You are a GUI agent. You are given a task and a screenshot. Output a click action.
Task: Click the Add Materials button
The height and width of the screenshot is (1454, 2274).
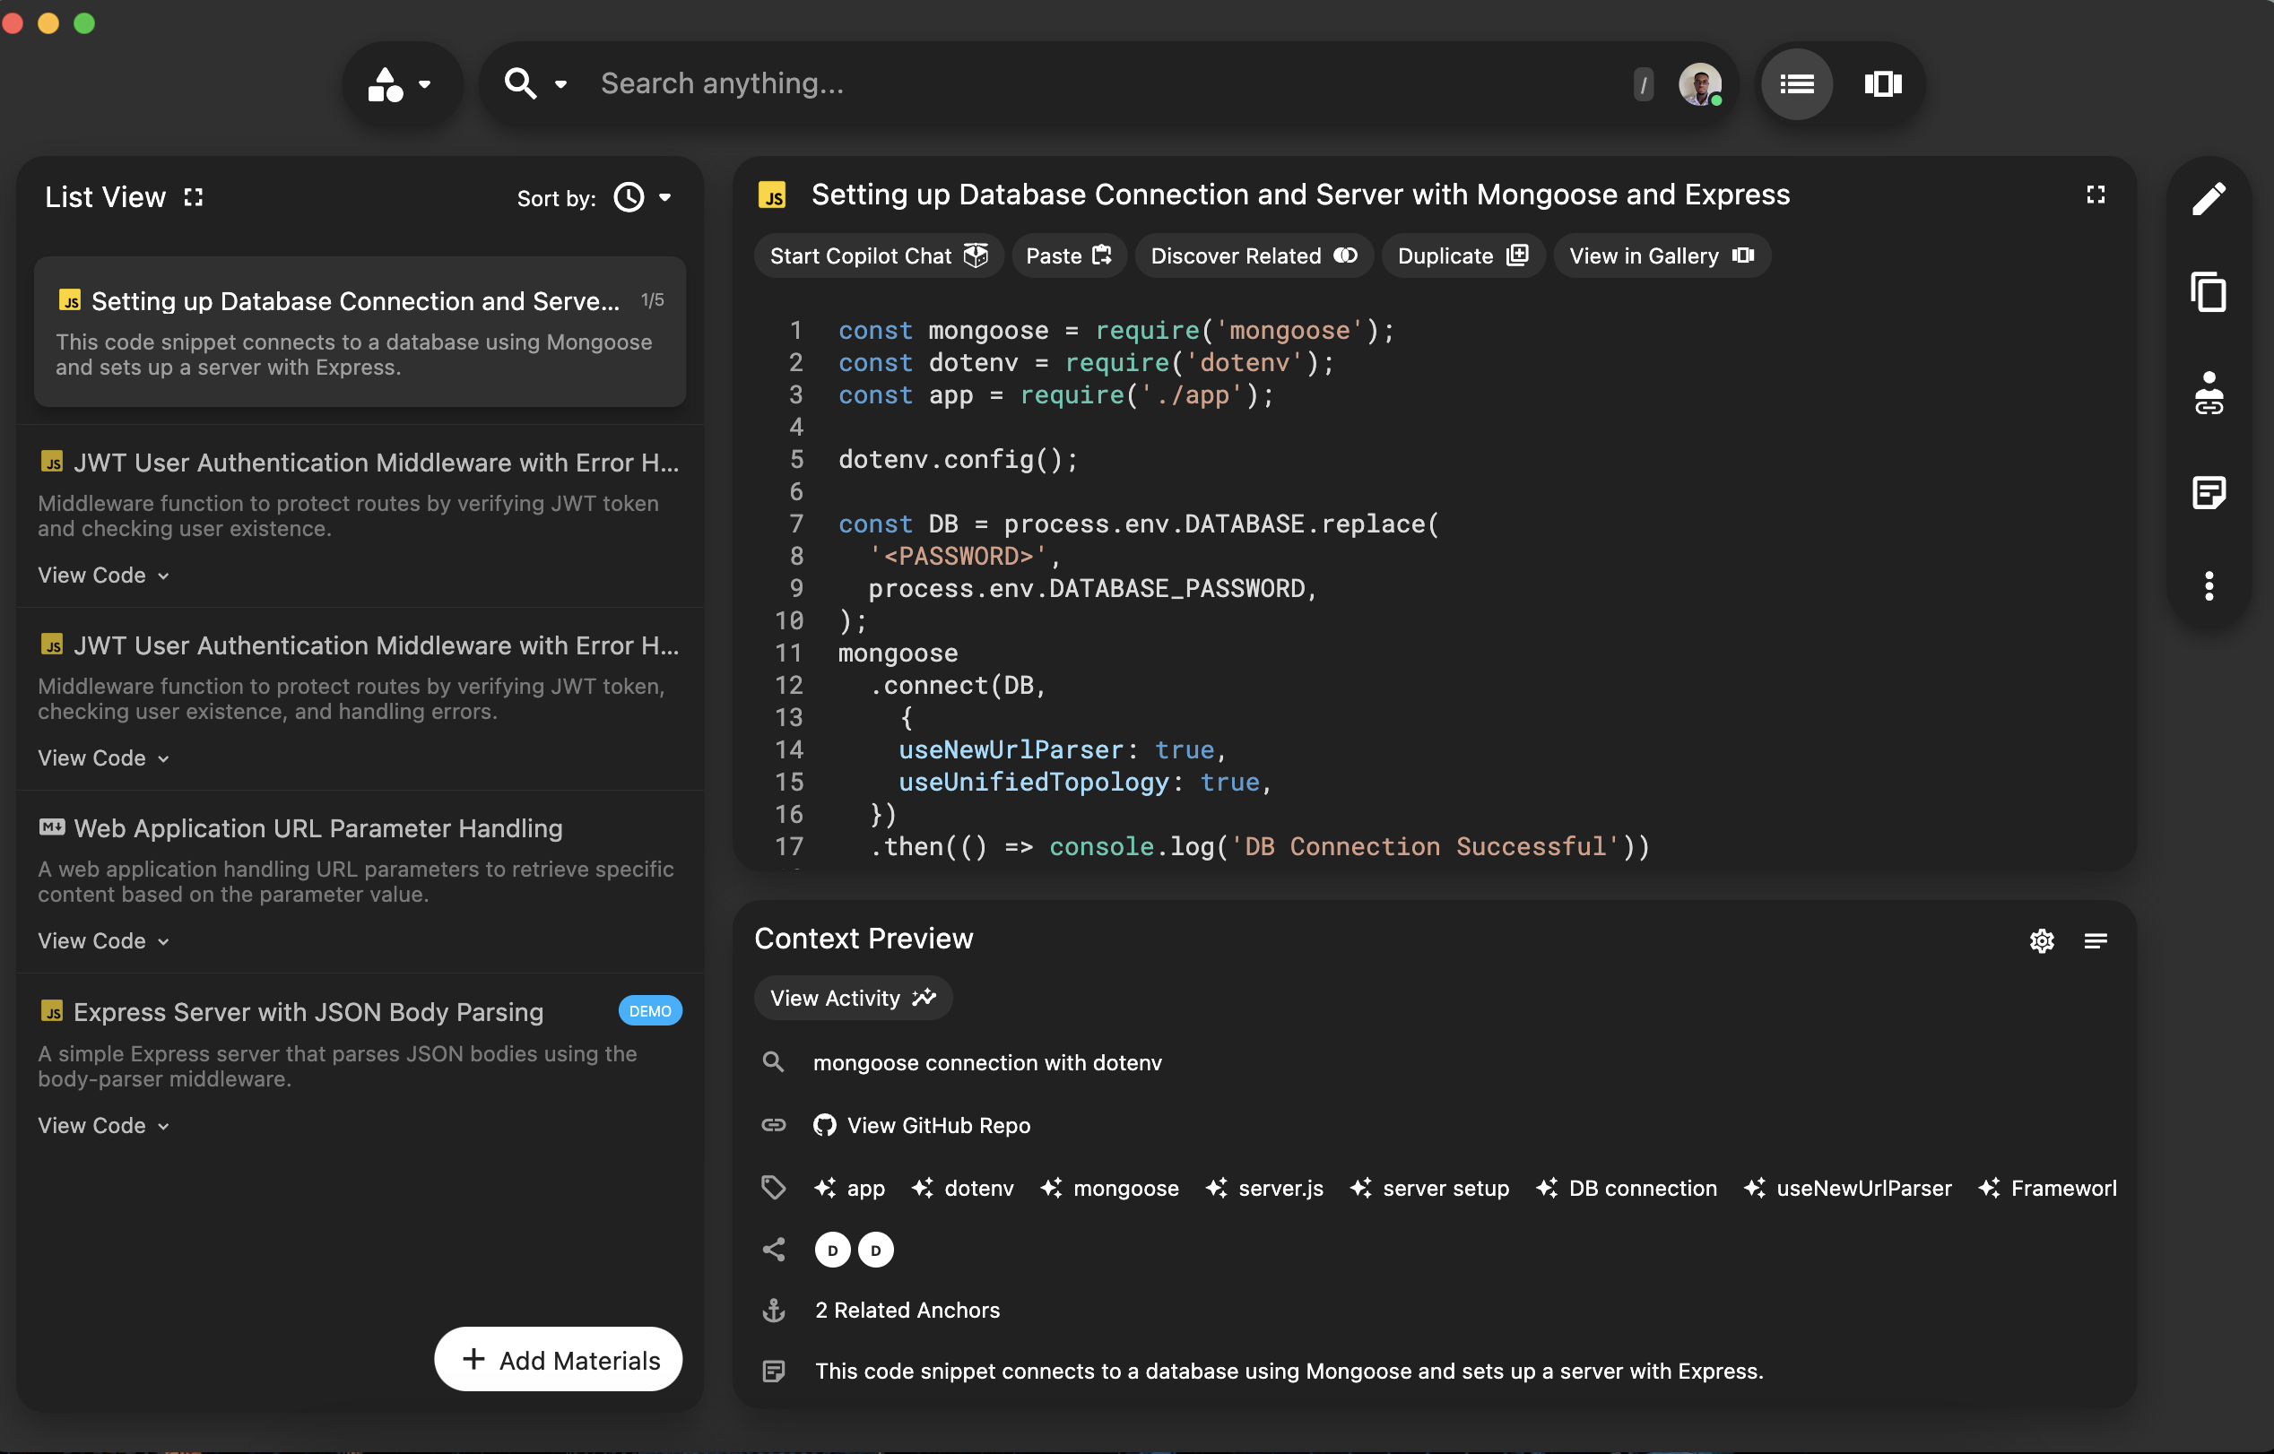tap(557, 1360)
